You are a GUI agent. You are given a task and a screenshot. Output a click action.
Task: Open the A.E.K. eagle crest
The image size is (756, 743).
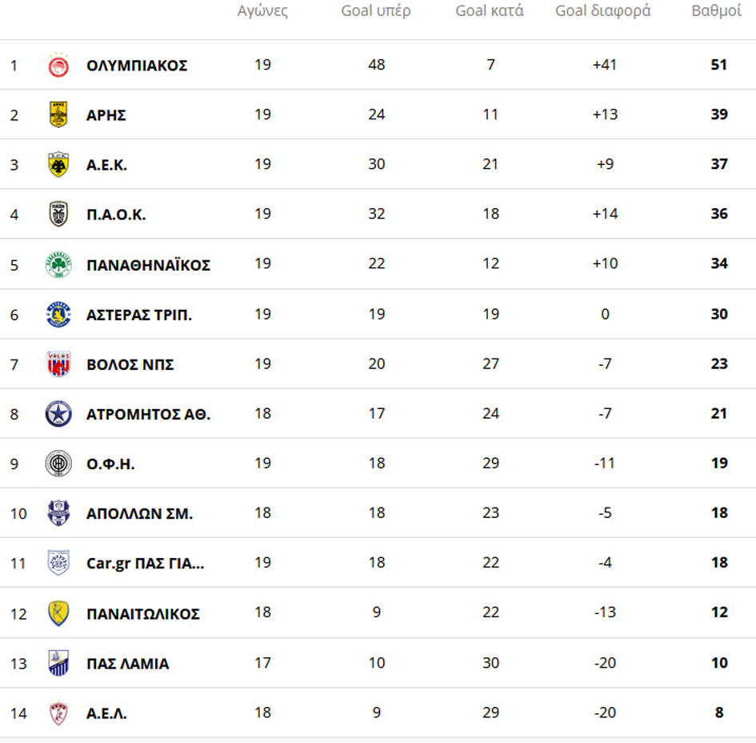[x=58, y=164]
